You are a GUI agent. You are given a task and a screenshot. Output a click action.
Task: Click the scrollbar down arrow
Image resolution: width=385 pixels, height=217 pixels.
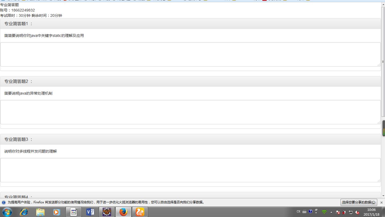click(x=383, y=196)
